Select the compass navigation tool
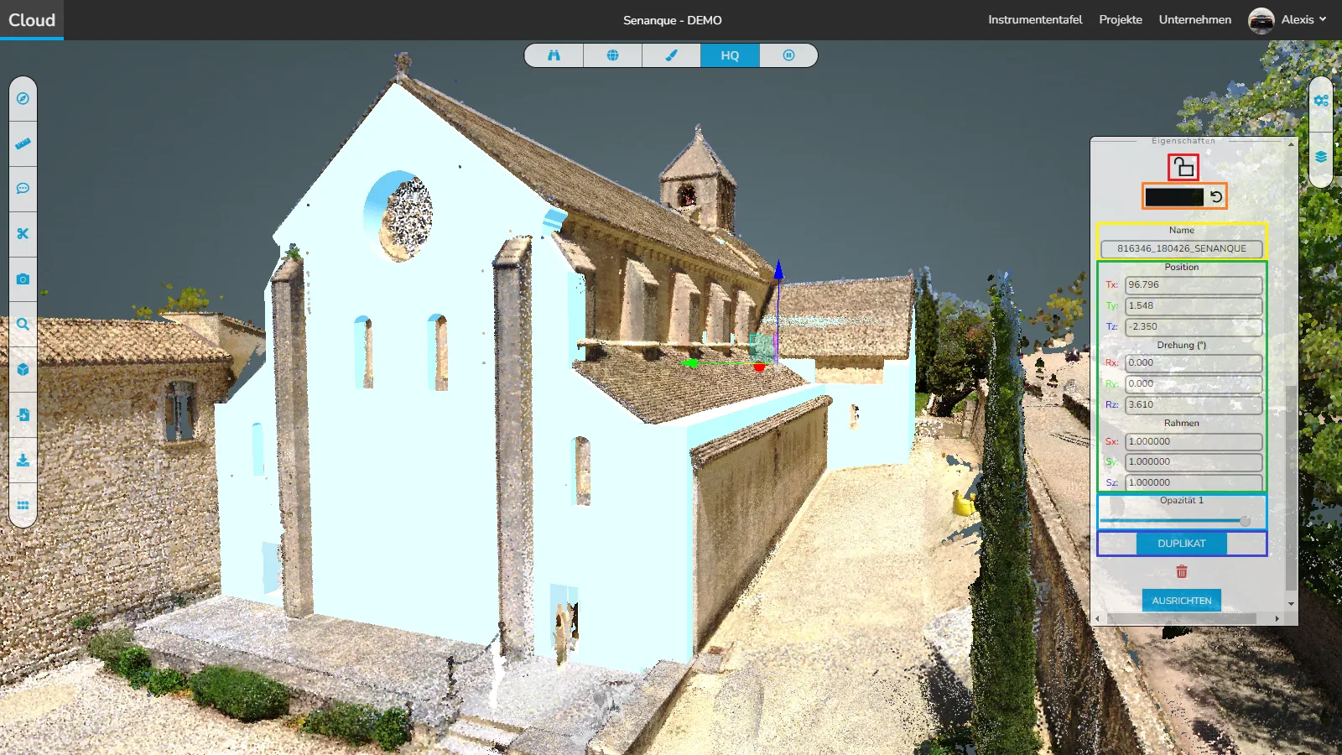Image resolution: width=1342 pixels, height=755 pixels. [23, 98]
